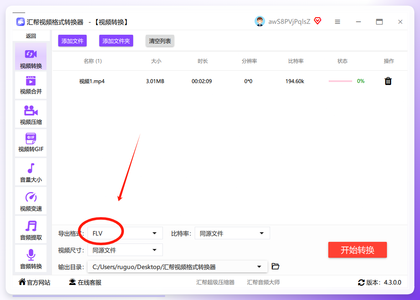
Task: Open the 汇帮超级压缩器 link
Action: 215,282
